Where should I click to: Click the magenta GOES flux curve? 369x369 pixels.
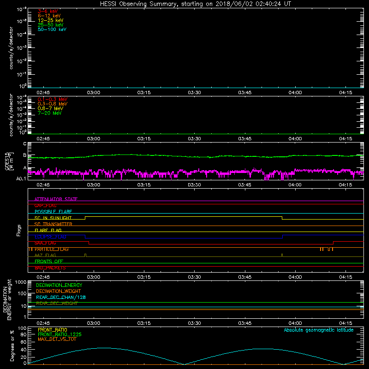point(195,173)
